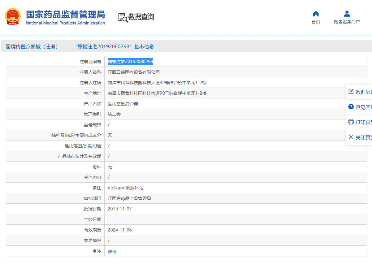Open the 详情 link

112,252
